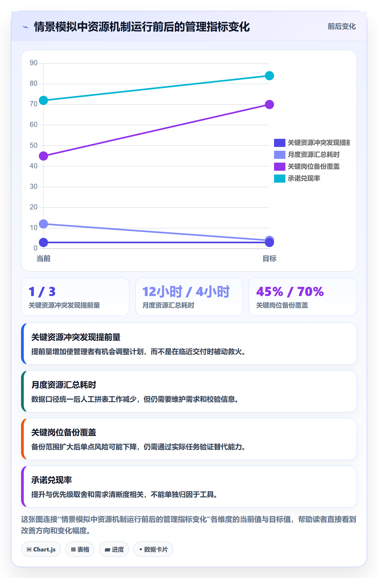This screenshot has height=578, width=378.
Task: Open the 月度资源汇总耗时 description card heading
Action: 64,385
